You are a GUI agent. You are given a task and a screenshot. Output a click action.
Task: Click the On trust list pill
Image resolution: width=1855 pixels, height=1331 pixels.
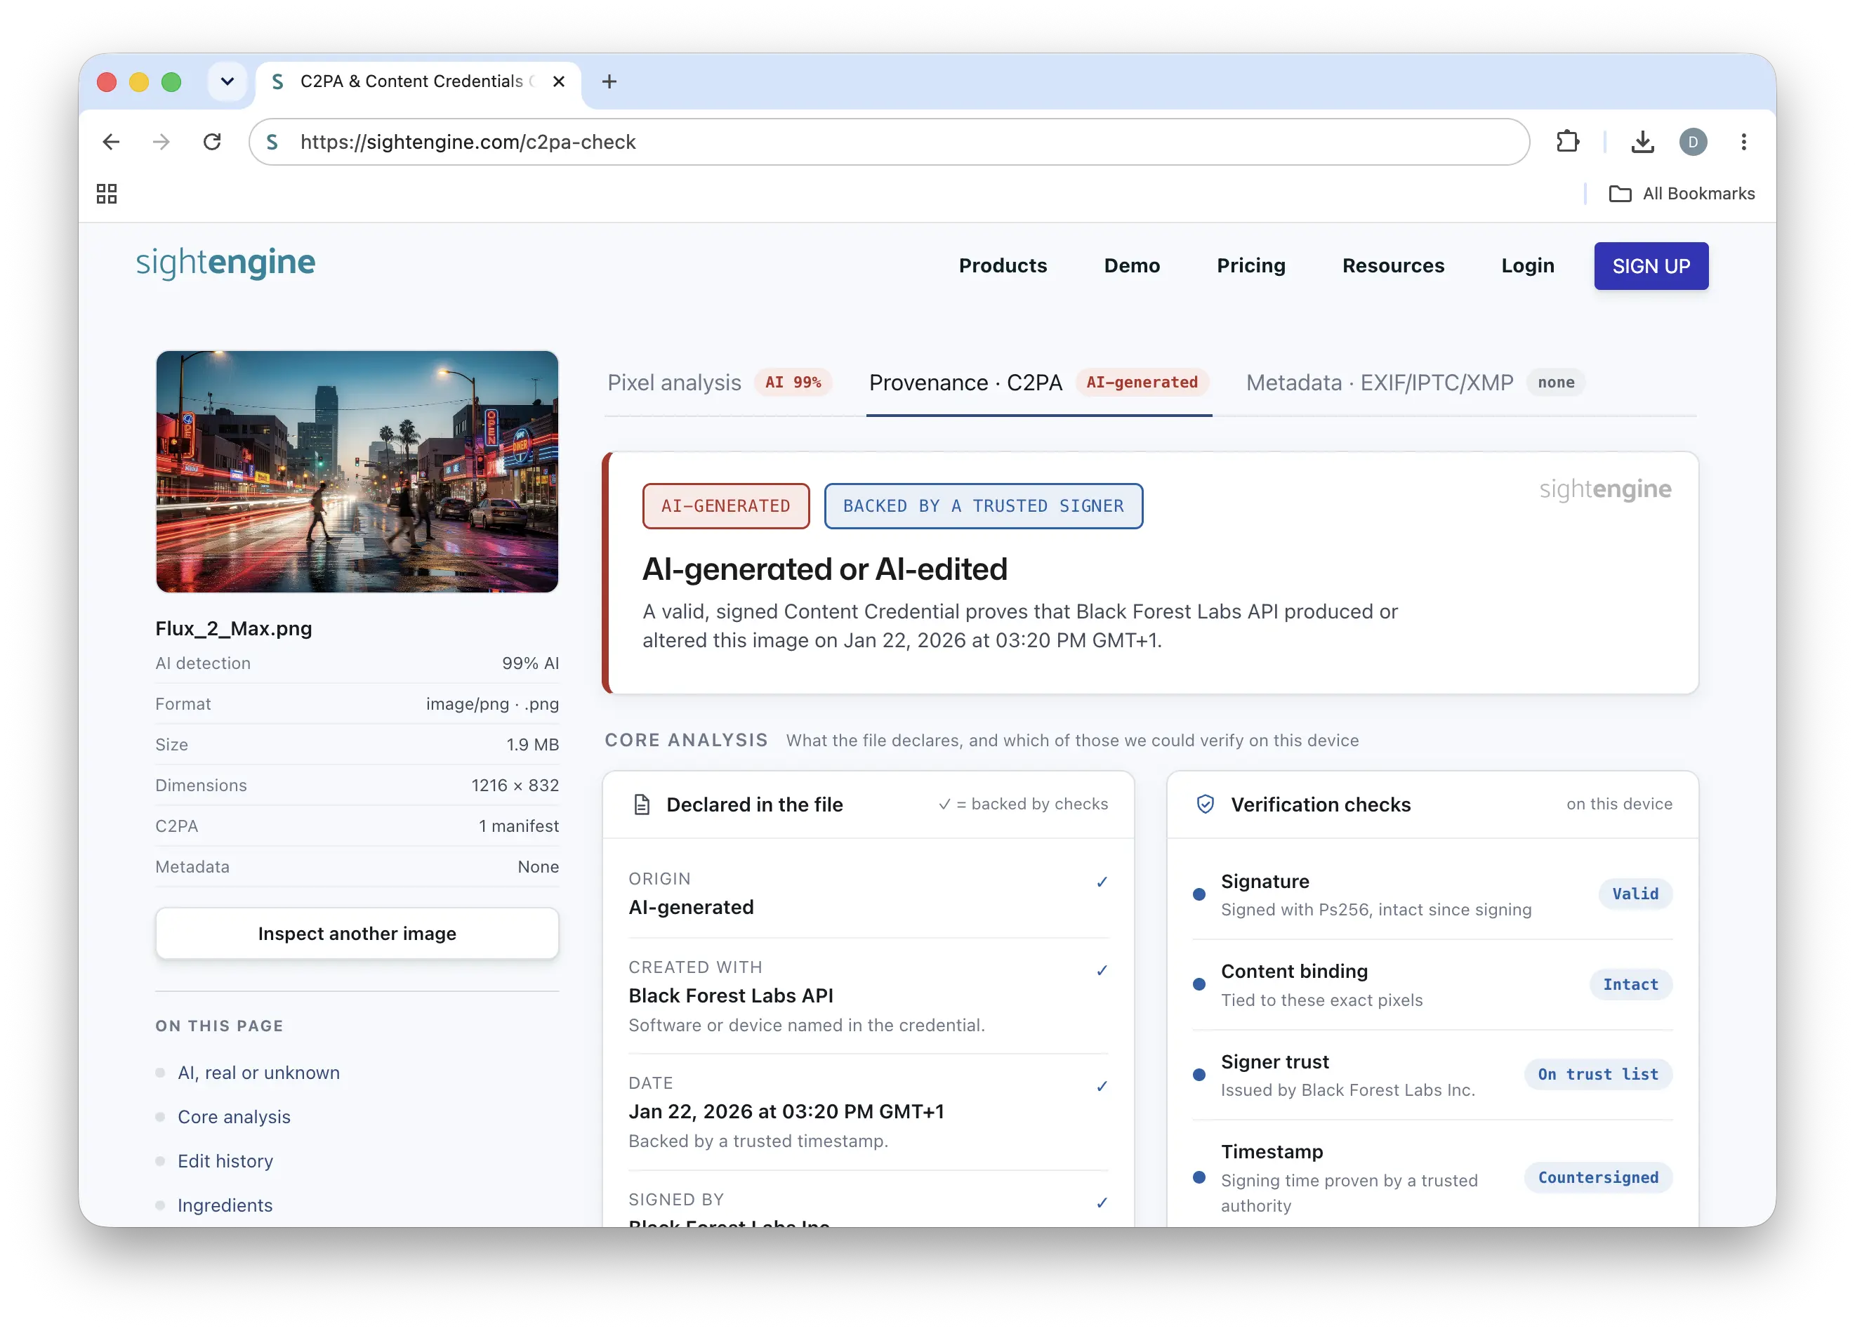click(1597, 1073)
